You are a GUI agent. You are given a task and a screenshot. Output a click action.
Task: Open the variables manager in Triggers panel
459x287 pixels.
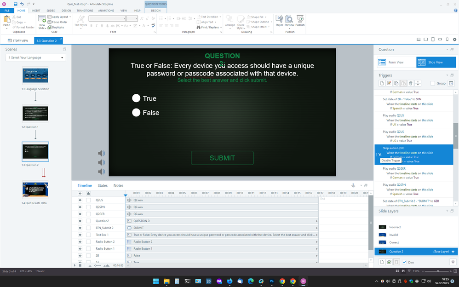click(451, 83)
